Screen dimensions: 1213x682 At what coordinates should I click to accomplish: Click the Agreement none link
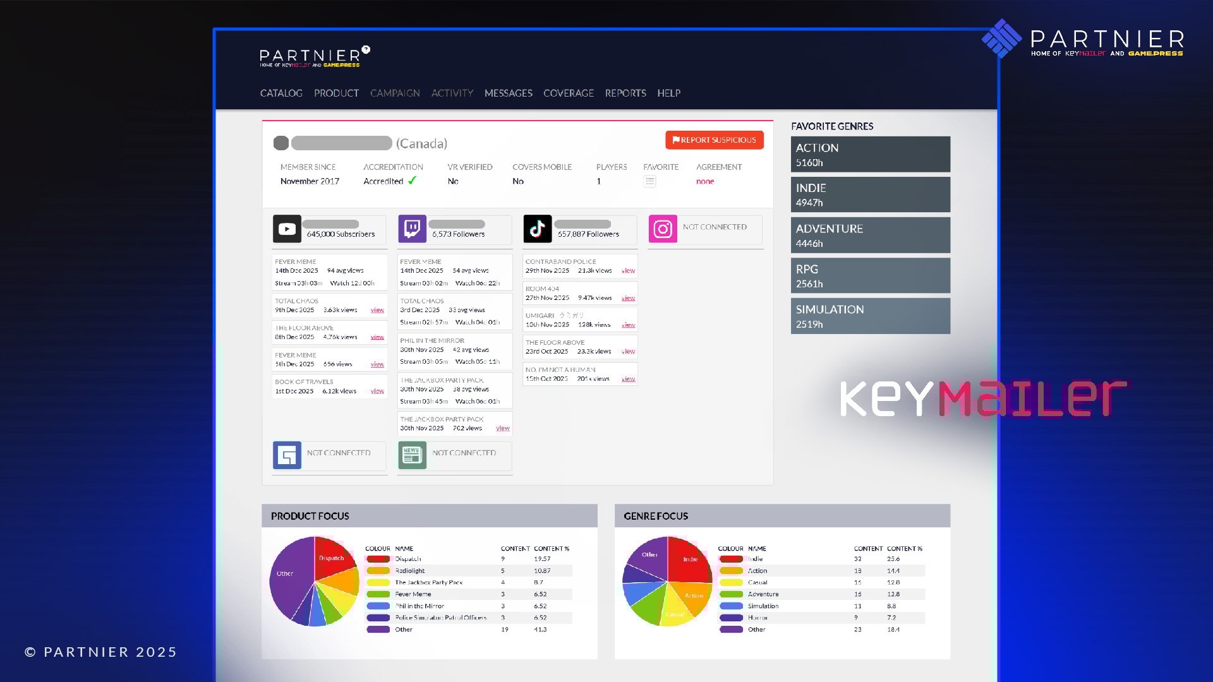pyautogui.click(x=704, y=182)
